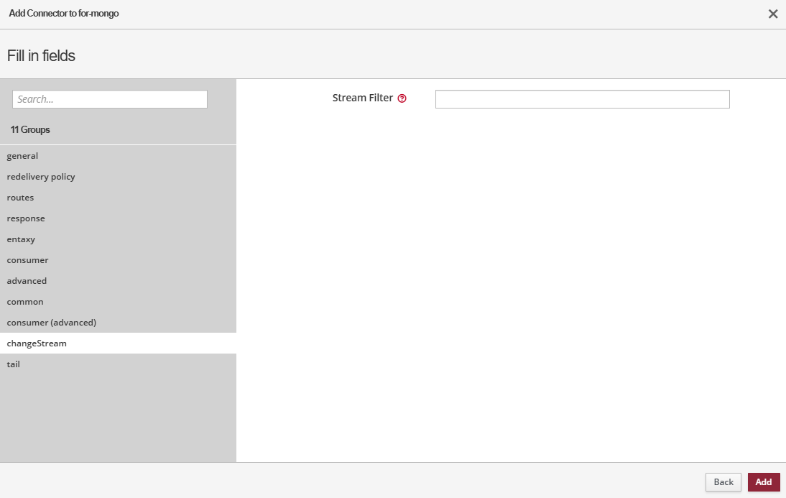
Task: Select the redelivery policy group
Action: [41, 177]
